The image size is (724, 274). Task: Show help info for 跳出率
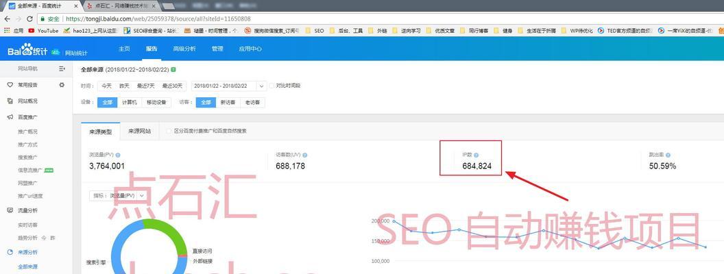(x=668, y=155)
